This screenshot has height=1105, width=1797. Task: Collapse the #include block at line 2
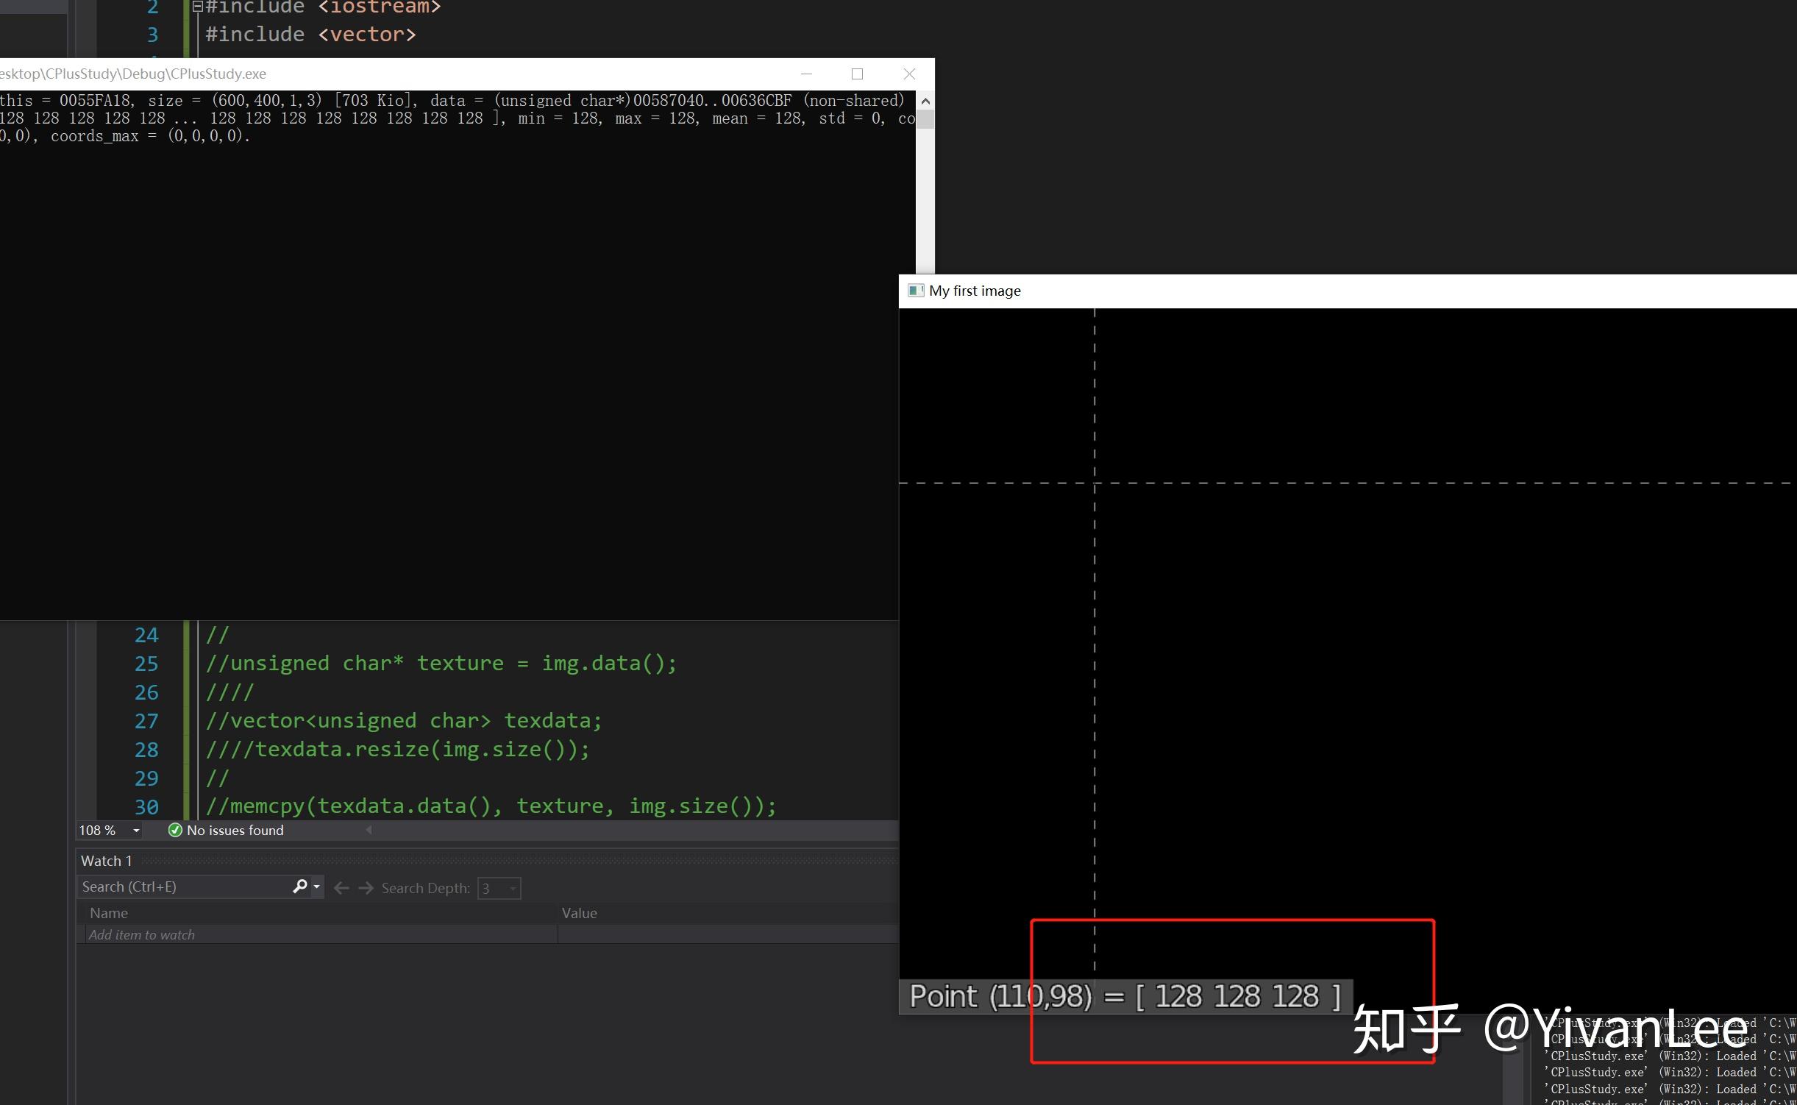(197, 7)
